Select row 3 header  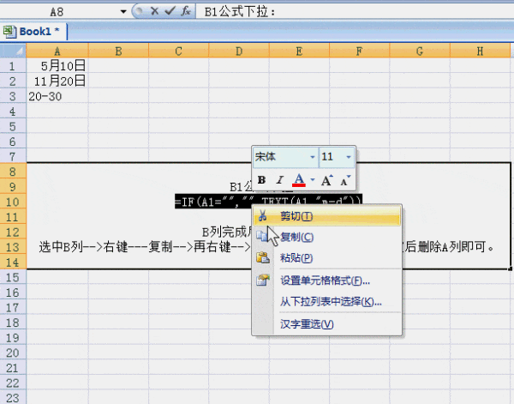(13, 96)
